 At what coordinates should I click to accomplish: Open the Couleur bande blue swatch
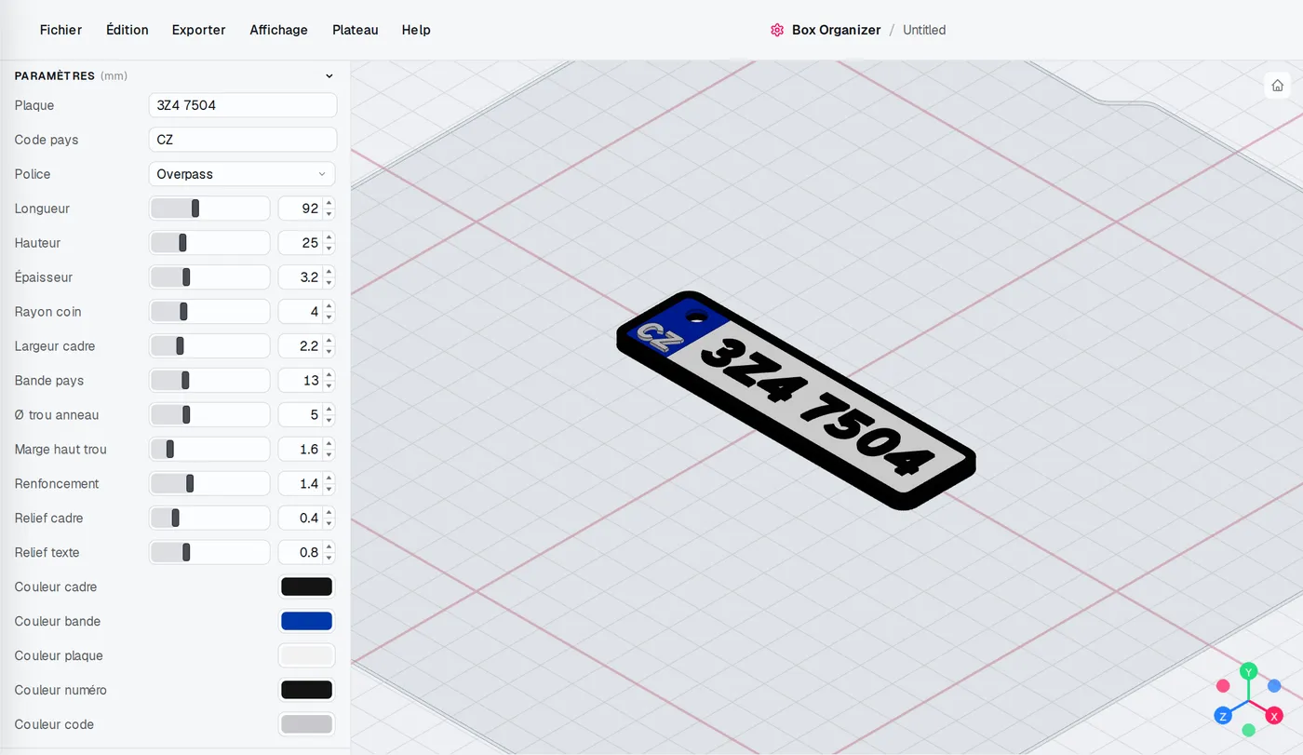(306, 621)
